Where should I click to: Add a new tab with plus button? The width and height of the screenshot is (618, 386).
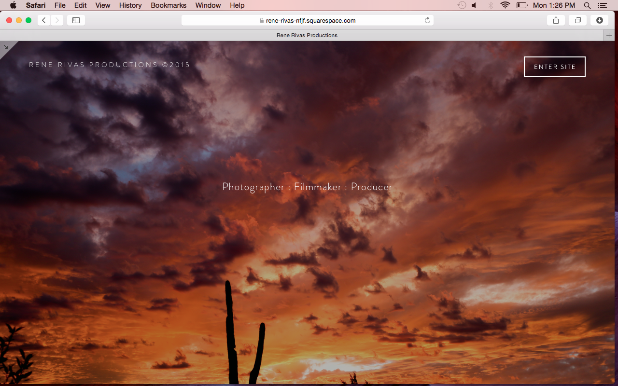[x=609, y=35]
